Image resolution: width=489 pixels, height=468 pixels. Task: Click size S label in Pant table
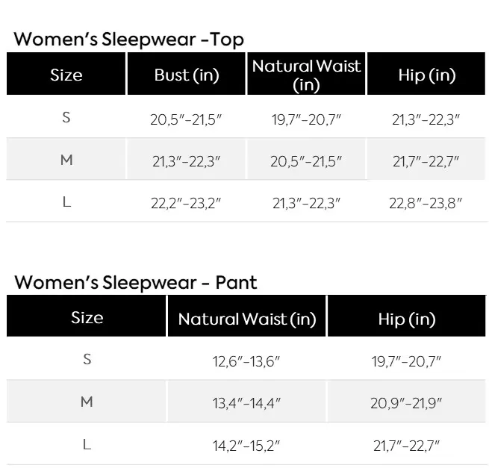[87, 360]
